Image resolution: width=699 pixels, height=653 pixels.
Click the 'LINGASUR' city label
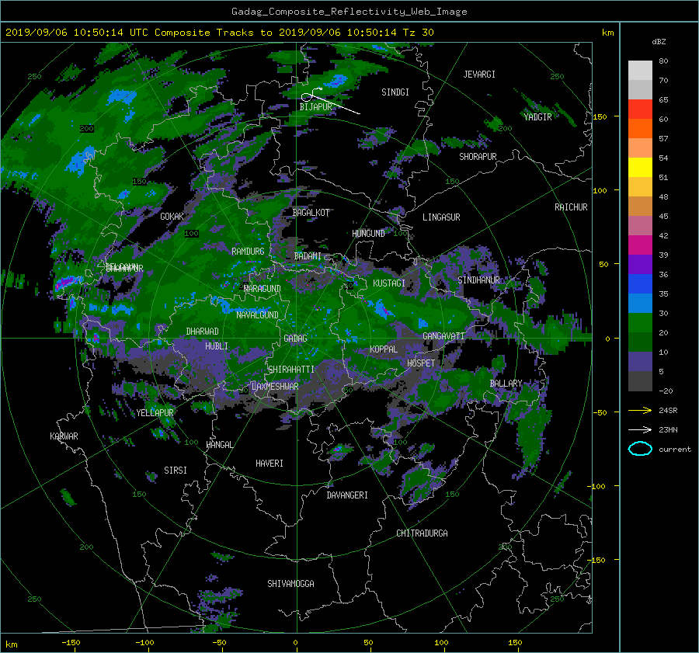441,217
